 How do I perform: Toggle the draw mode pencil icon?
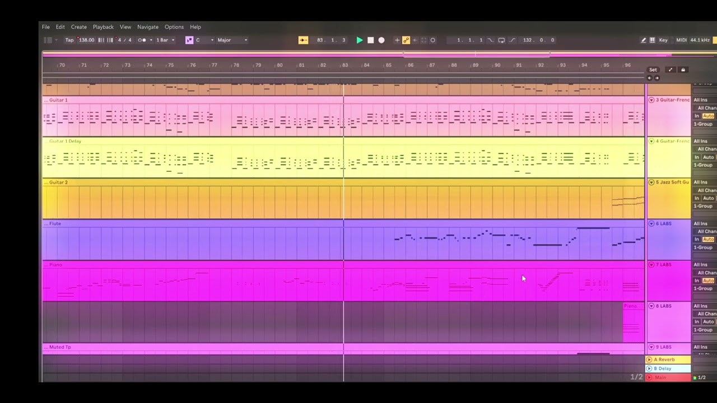click(644, 40)
